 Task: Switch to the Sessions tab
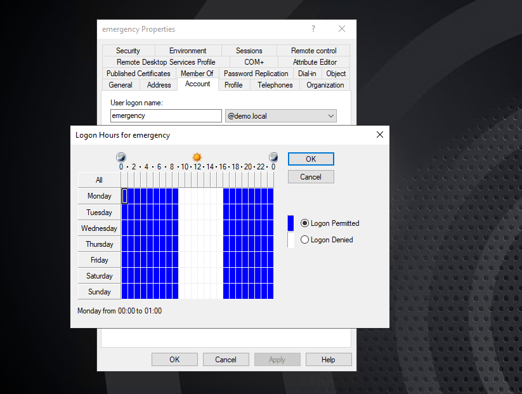[249, 51]
